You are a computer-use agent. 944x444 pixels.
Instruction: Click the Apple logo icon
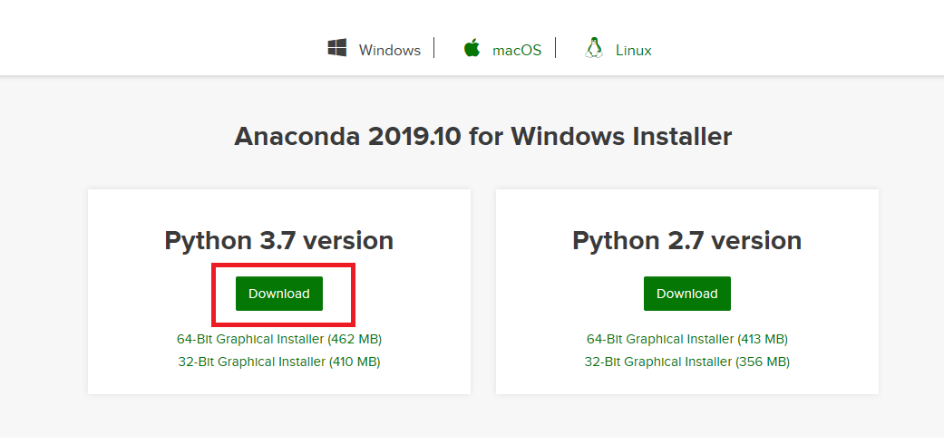(472, 47)
